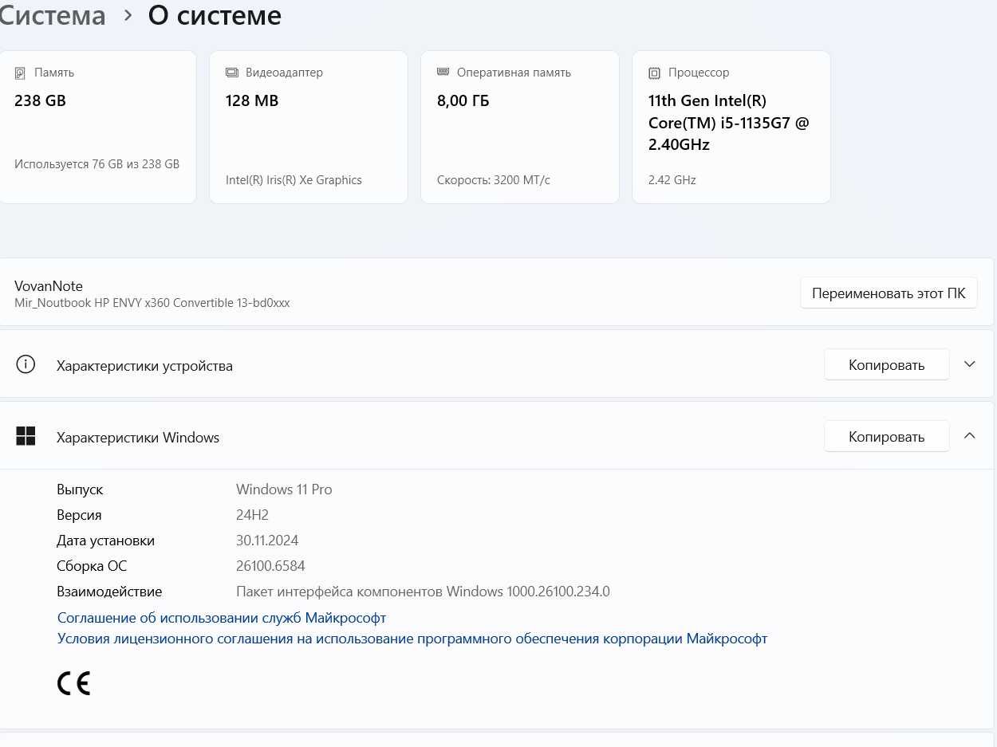Click the Скорость: 3200 МТ/с text

pyautogui.click(x=494, y=180)
